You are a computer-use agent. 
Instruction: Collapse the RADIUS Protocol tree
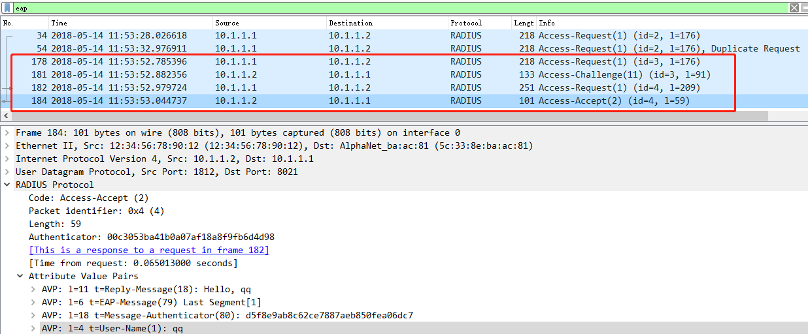coord(7,185)
